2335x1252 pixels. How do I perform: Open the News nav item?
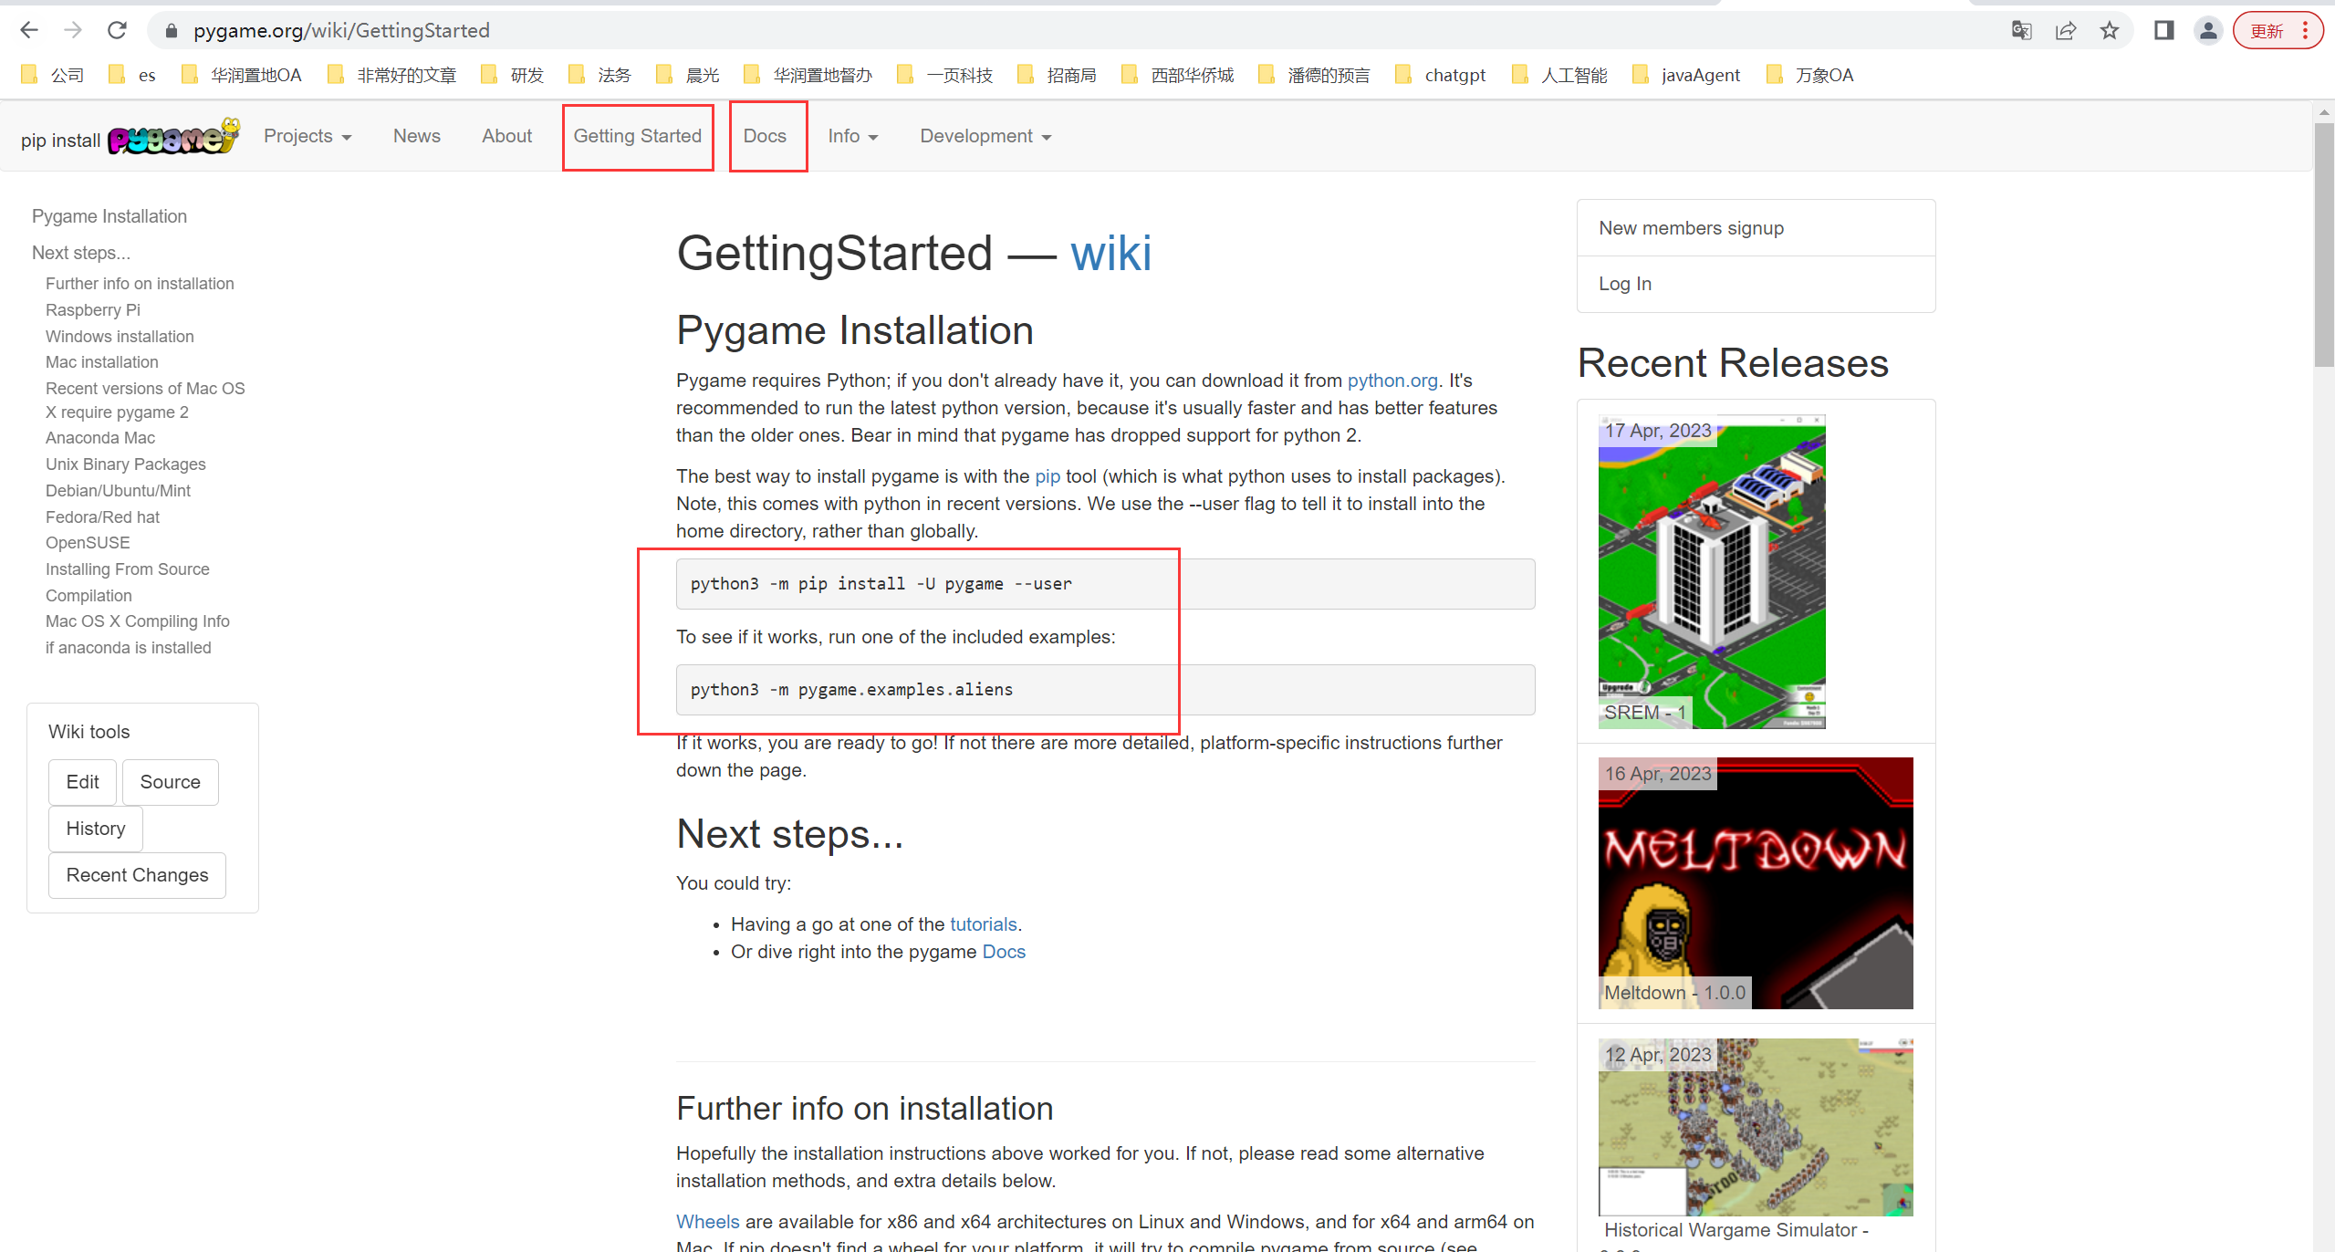point(417,136)
